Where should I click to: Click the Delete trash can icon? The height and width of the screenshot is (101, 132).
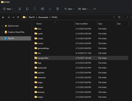click(x=58, y=9)
